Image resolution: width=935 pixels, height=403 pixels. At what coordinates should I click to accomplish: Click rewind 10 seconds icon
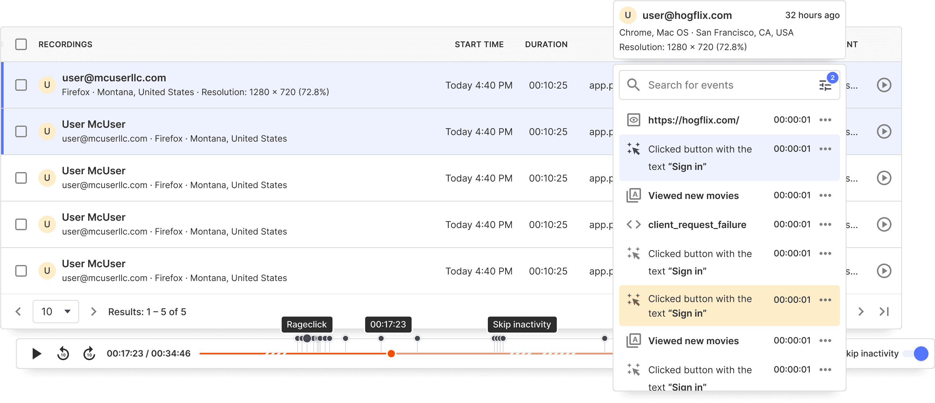click(x=63, y=353)
